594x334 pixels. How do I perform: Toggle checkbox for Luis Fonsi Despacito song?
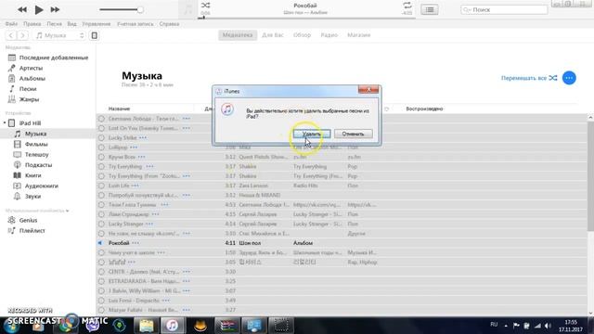tap(101, 301)
